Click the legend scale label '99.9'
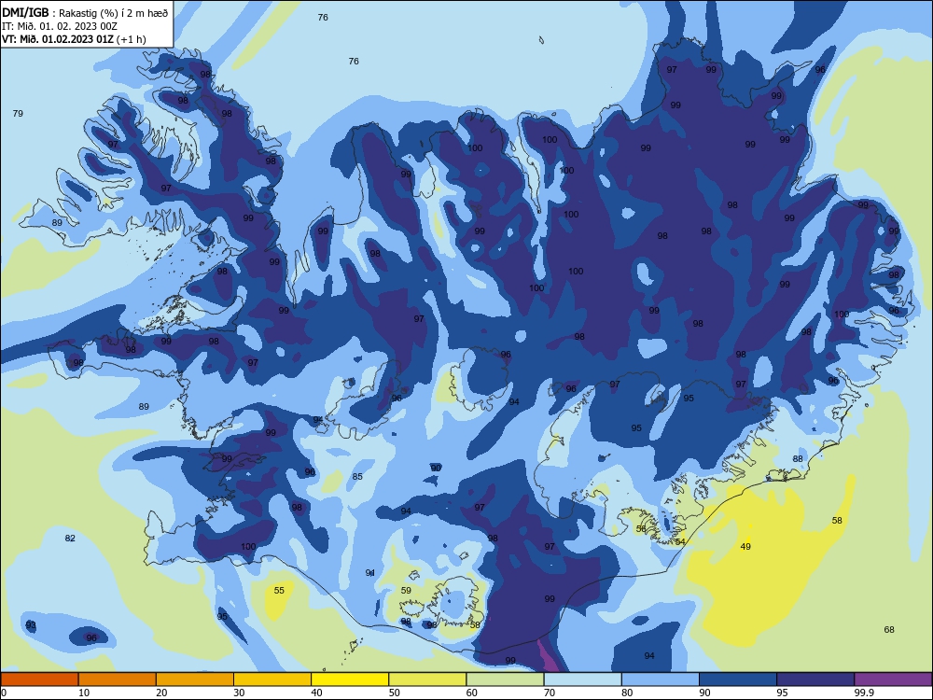The height and width of the screenshot is (700, 933). (x=864, y=693)
